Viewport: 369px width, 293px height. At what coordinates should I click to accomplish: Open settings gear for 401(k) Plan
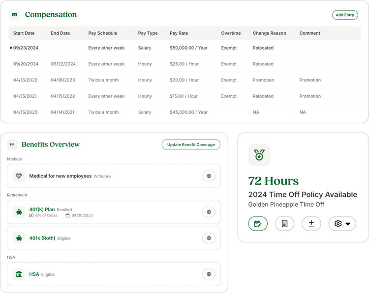click(x=209, y=212)
